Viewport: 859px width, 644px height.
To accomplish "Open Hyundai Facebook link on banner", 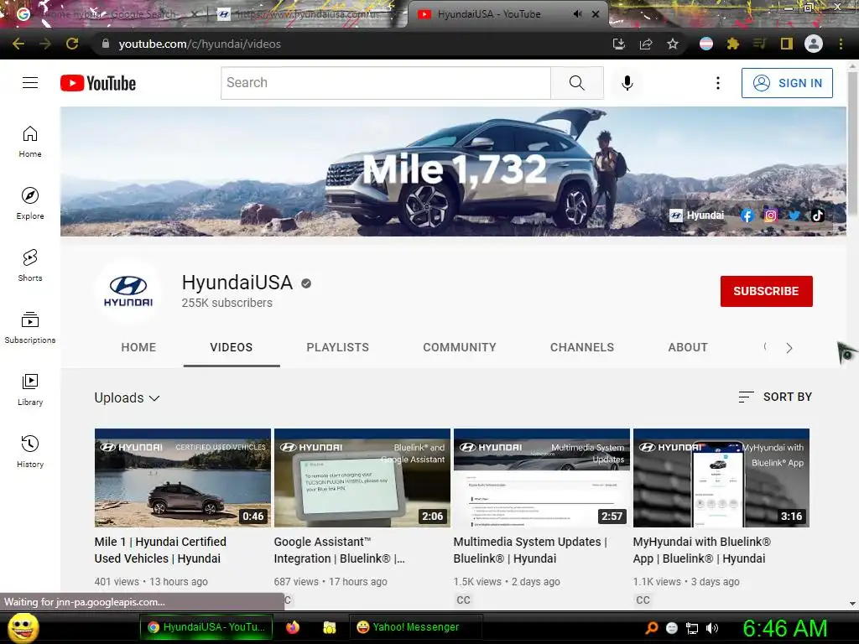I will coord(747,216).
